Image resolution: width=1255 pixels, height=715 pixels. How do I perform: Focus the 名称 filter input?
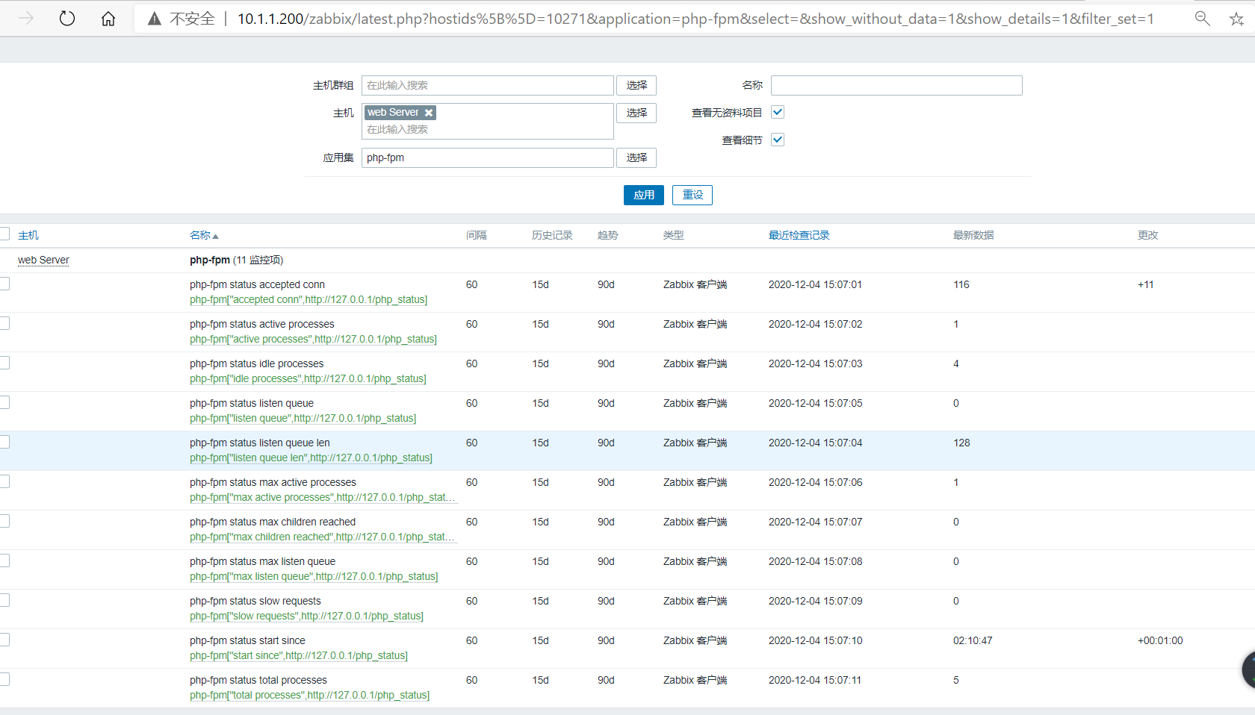(x=896, y=85)
